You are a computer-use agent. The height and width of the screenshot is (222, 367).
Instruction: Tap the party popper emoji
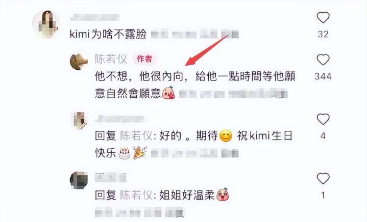(140, 153)
